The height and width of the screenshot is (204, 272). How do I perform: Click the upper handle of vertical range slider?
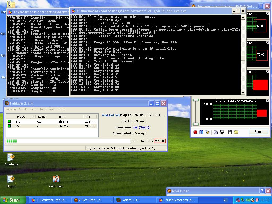point(196,100)
